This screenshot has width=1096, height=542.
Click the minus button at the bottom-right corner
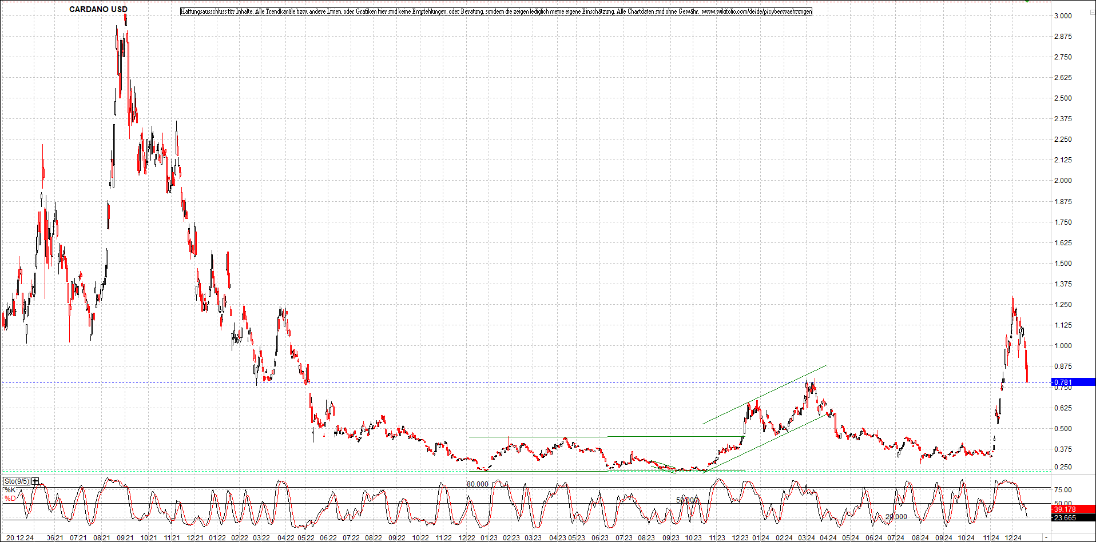pyautogui.click(x=1046, y=538)
